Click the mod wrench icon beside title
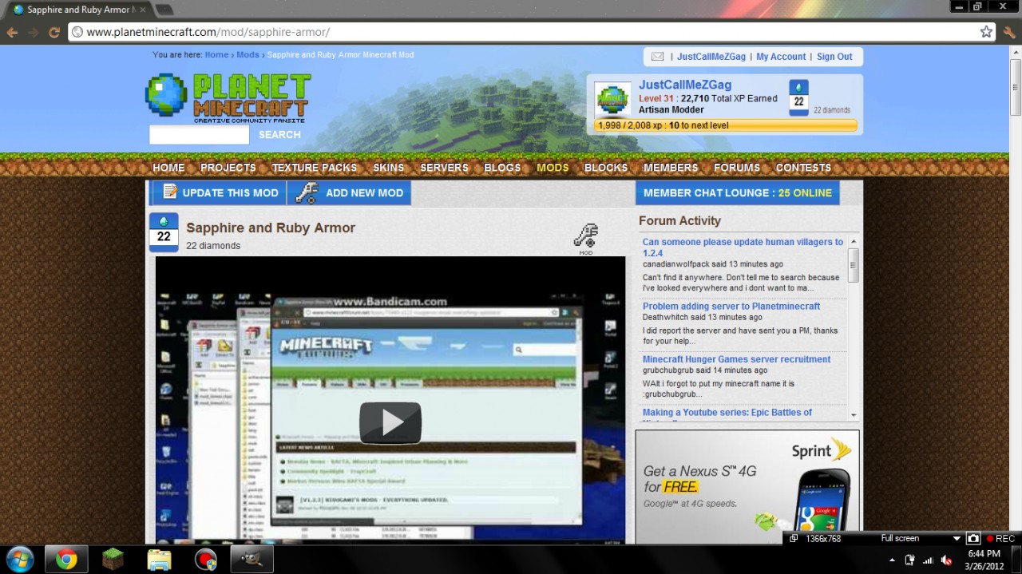Viewport: 1022px width, 574px height. click(585, 236)
